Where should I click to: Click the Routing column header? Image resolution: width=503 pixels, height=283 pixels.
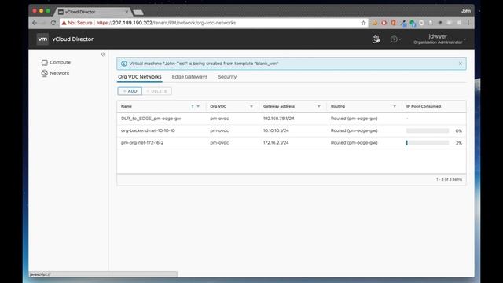coord(338,106)
